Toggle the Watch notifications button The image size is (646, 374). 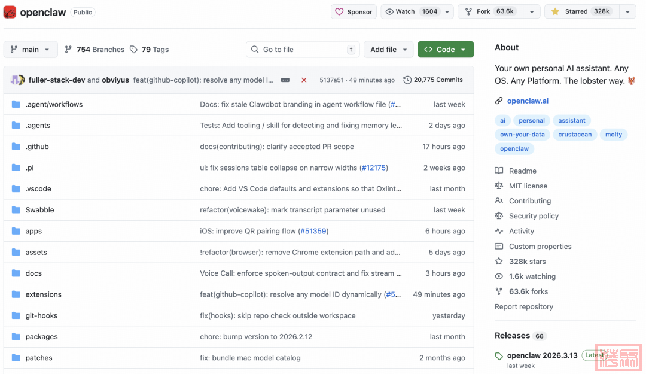[412, 11]
